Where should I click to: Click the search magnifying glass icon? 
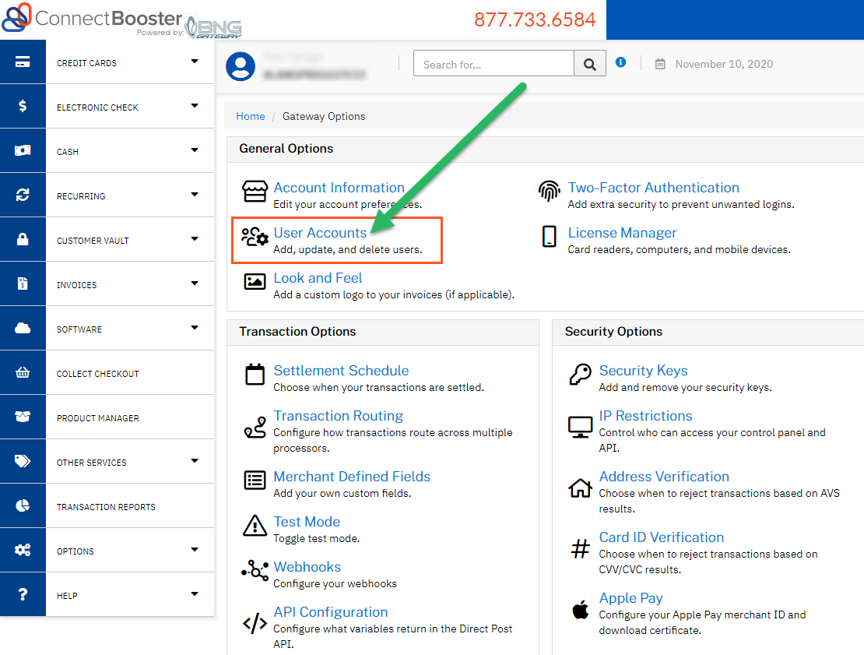591,64
